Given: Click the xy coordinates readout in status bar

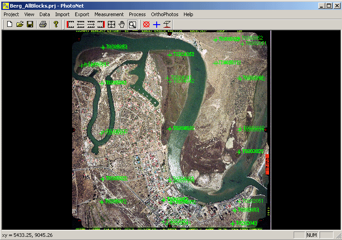Looking at the screenshot, I should 27,235.
